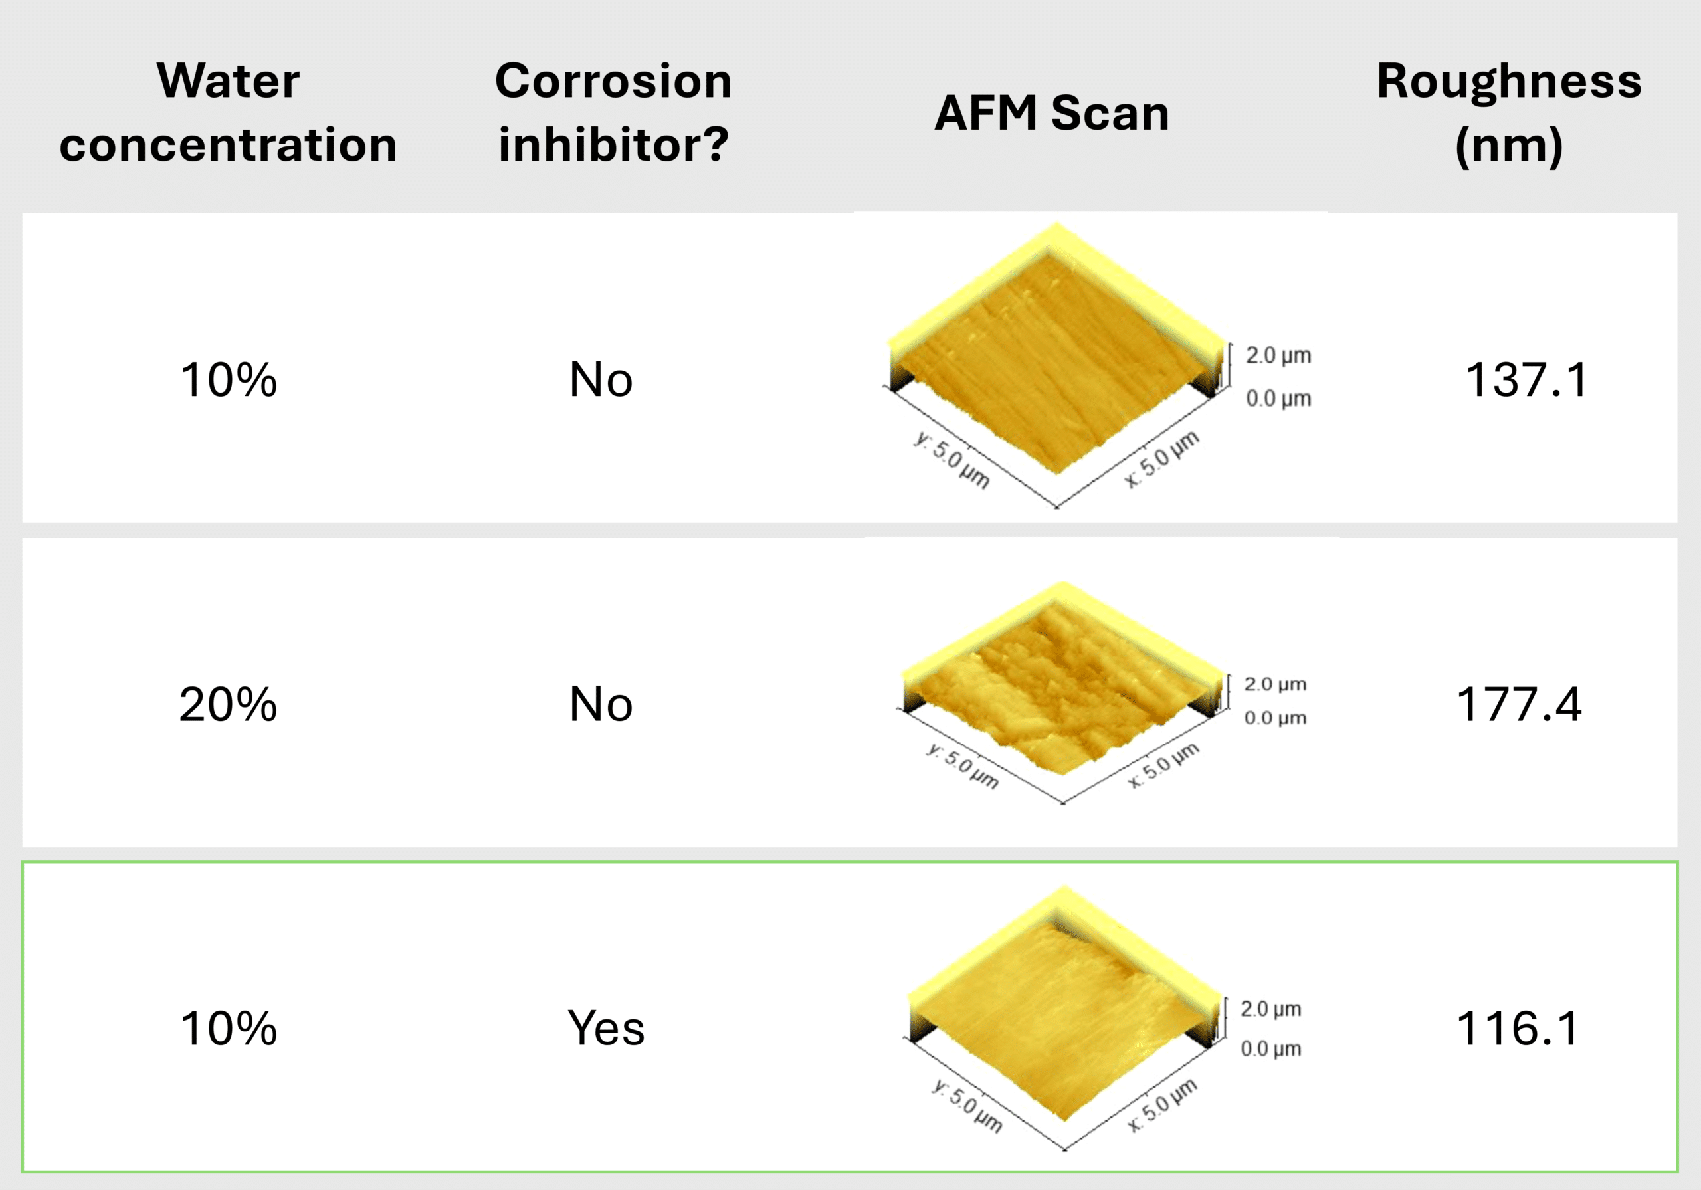The width and height of the screenshot is (1701, 1190).
Task: Select No in the first row
Action: (x=601, y=380)
